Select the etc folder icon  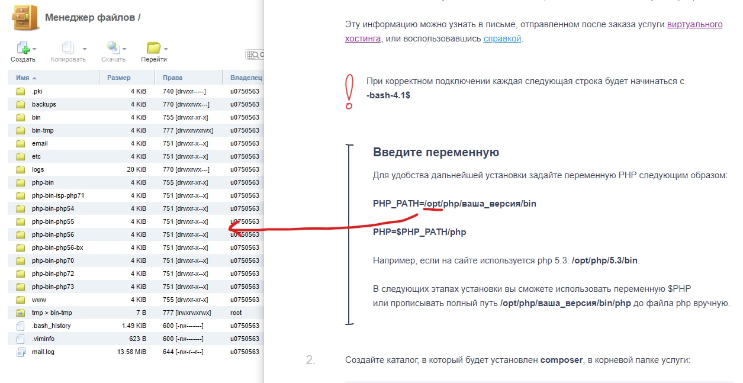coord(21,156)
